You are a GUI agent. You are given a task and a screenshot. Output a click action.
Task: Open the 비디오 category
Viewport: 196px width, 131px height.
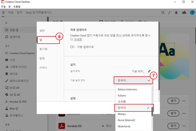[x=12, y=74]
